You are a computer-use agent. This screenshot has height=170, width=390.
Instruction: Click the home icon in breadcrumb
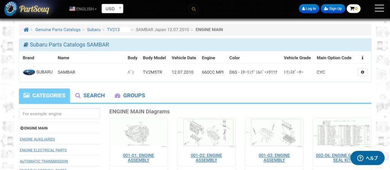[26, 30]
